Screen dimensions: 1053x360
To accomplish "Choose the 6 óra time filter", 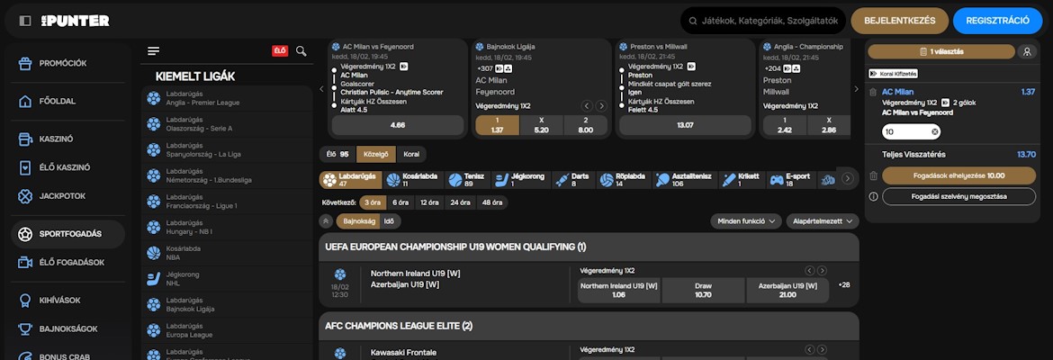I will (400, 202).
